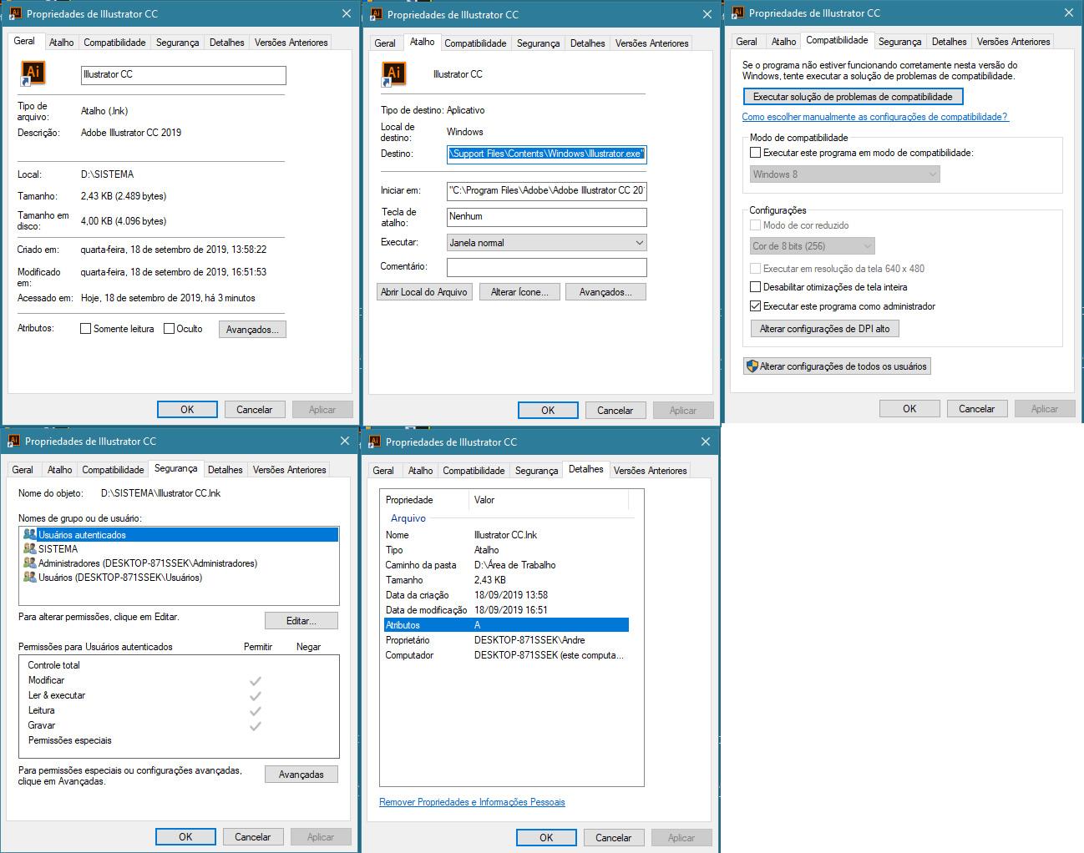Enable 'Executar este programa em modo de compatibilidade'

756,153
